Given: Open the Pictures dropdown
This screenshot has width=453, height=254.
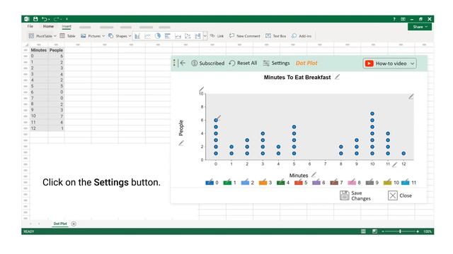Looking at the screenshot, I should tap(93, 36).
